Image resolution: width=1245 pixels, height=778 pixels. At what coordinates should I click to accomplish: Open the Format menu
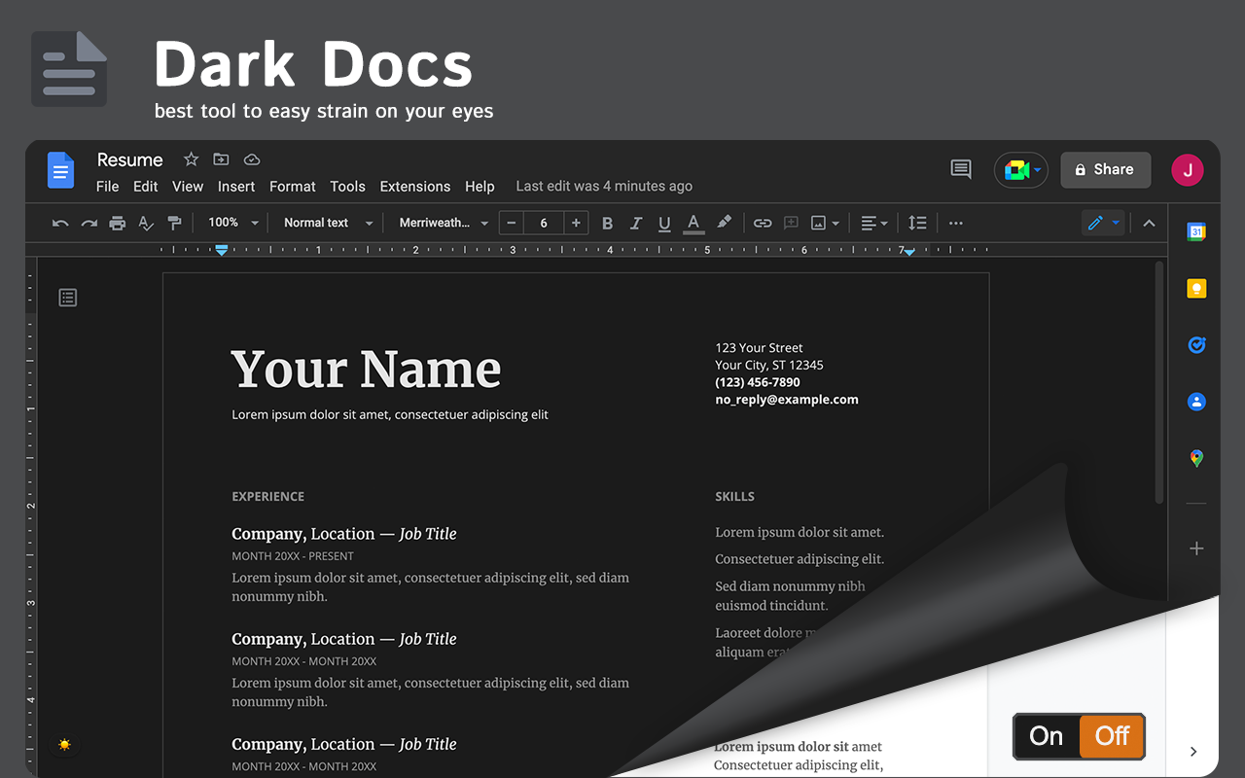293,187
